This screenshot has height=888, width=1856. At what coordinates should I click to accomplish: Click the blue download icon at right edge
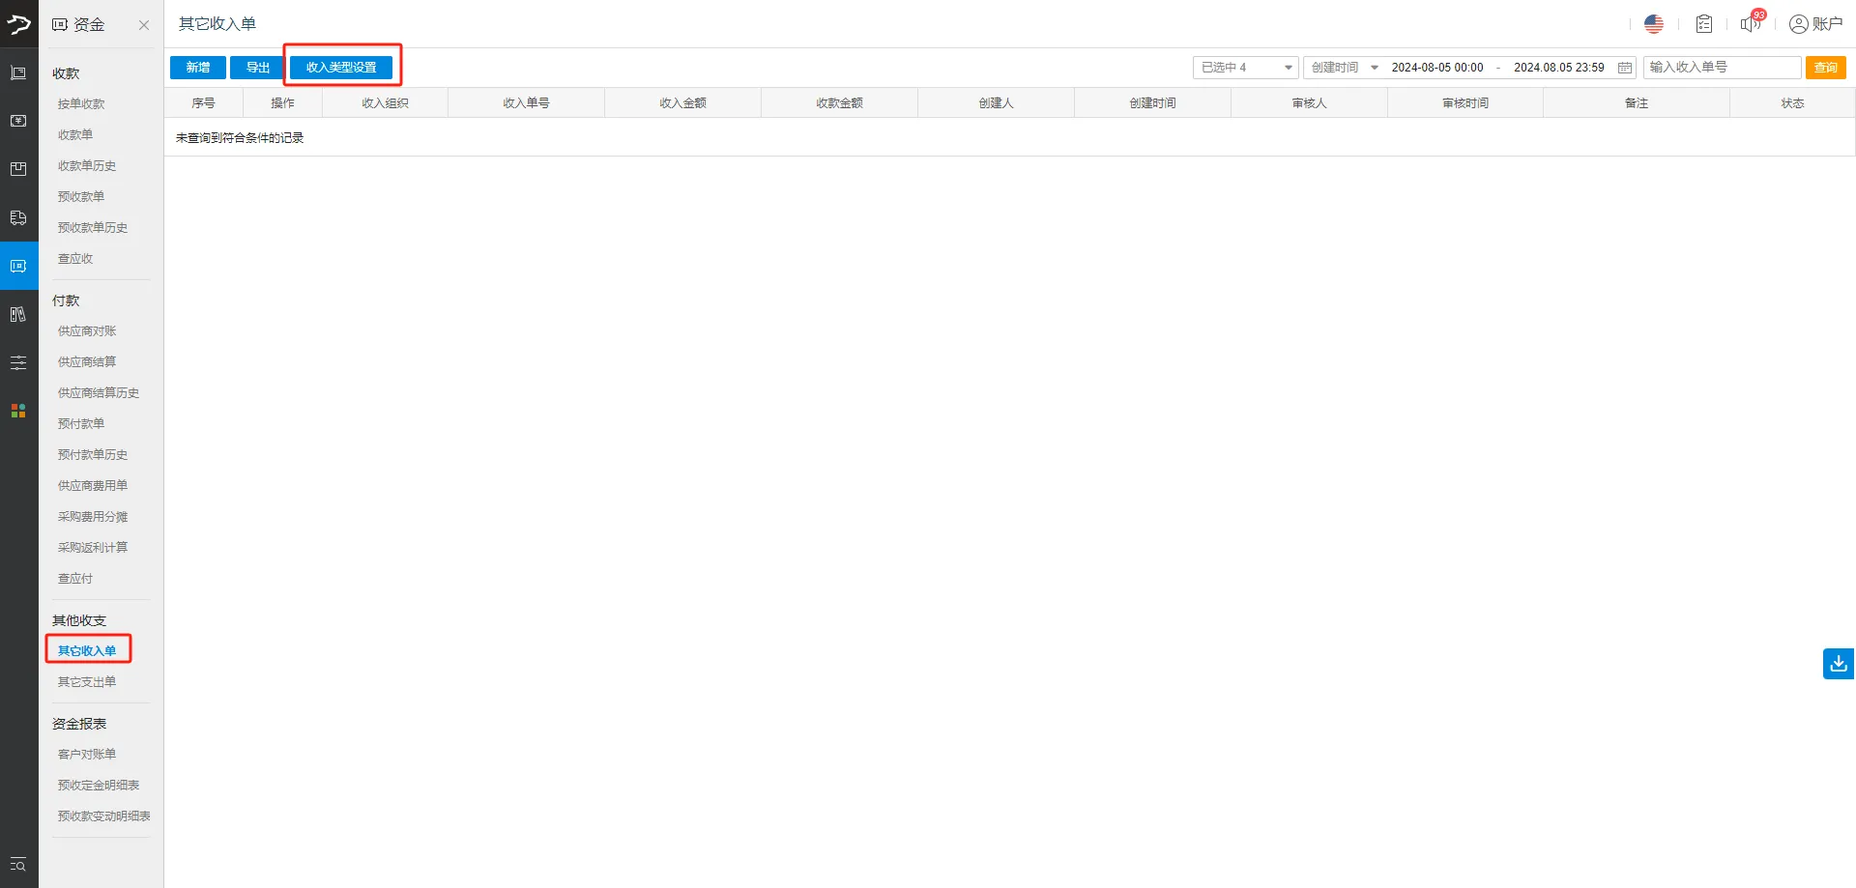1838,664
